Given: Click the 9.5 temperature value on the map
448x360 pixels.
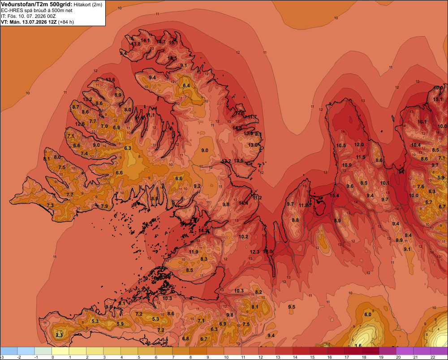Looking at the screenshot, I should pyautogui.click(x=292, y=307).
